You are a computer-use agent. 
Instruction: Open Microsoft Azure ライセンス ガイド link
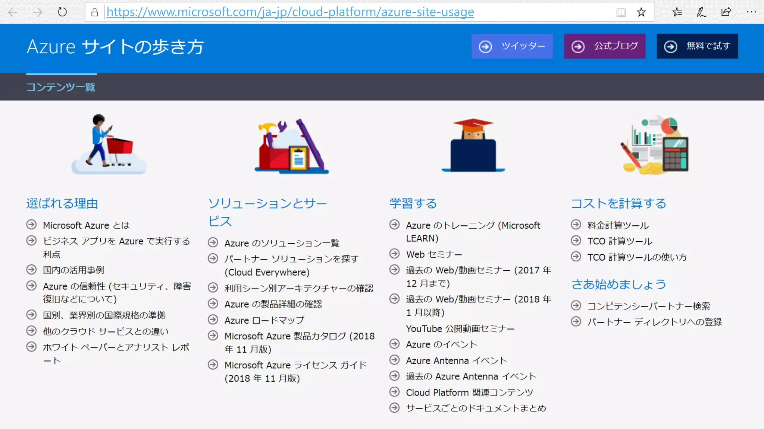295,372
